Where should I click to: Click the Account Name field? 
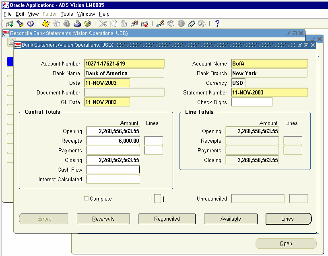pyautogui.click(x=269, y=63)
